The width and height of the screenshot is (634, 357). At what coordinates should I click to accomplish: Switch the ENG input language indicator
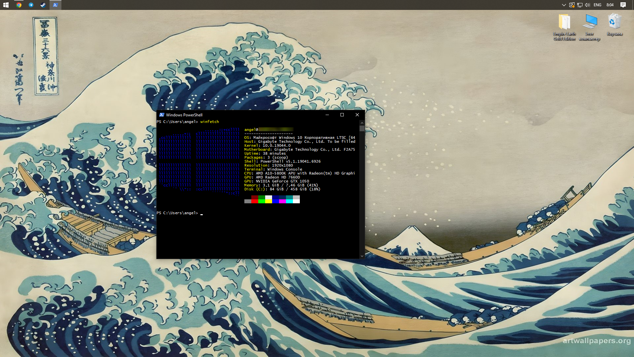click(x=597, y=5)
